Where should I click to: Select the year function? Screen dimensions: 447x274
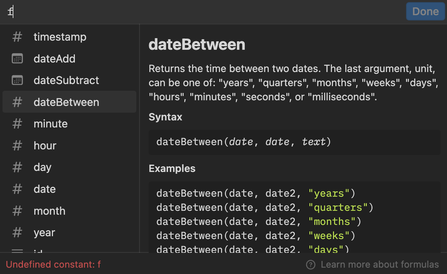point(44,232)
